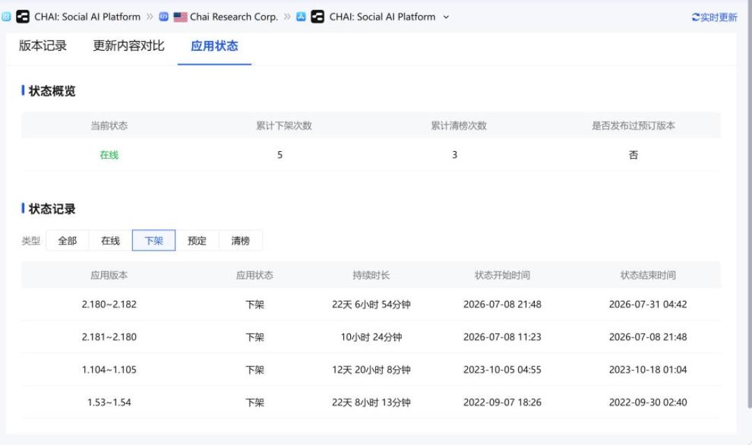Click the 是否发布过预订版本 column header
The image size is (752, 445).
[x=633, y=125]
